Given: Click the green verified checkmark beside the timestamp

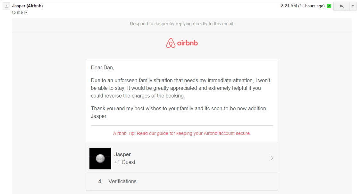Looking at the screenshot, I should tap(329, 6).
